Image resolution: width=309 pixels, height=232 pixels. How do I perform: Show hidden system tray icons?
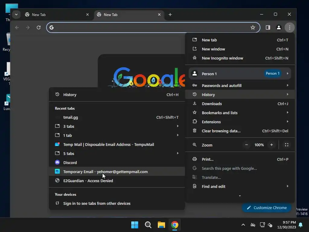(x=243, y=225)
